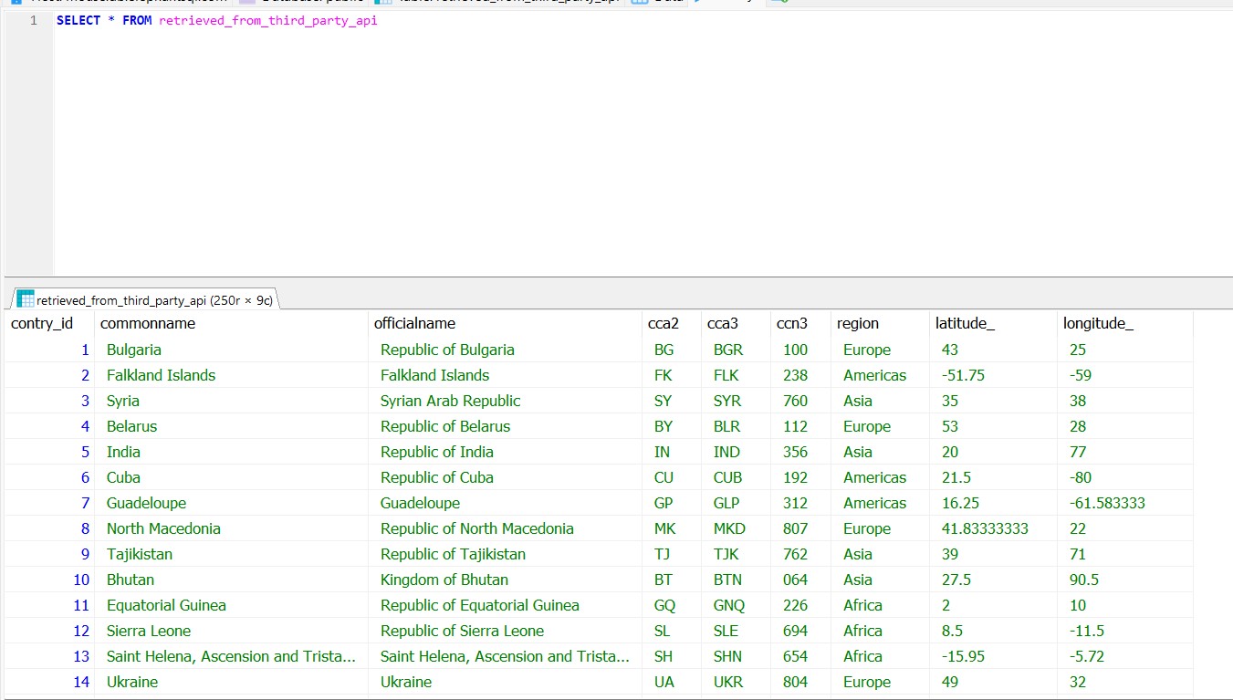1233x700 pixels.
Task: Sort by the commonname column header
Action: coord(231,323)
